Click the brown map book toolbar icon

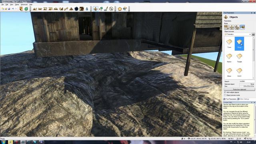(x=21, y=9)
